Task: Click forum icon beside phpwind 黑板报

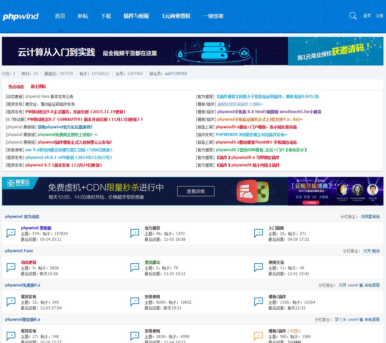Action: (11, 233)
